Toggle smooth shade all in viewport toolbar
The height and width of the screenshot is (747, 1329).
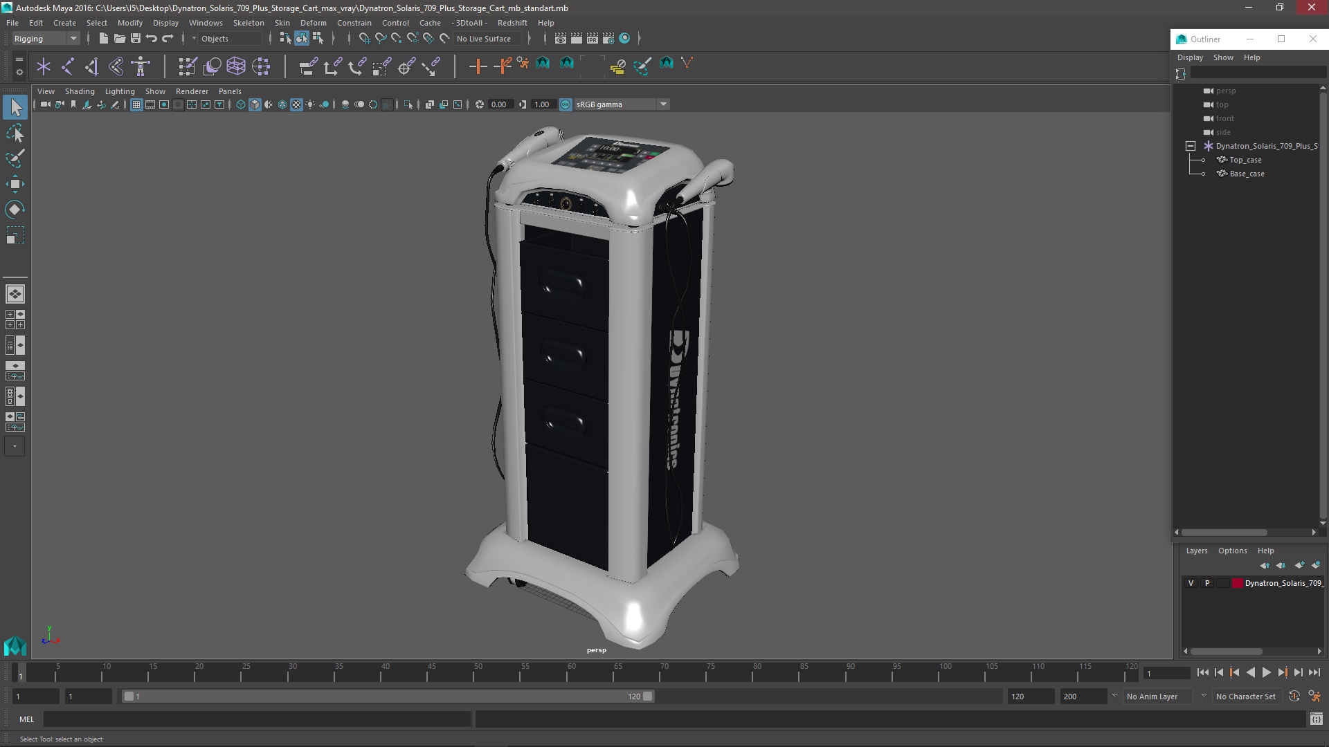tap(255, 104)
